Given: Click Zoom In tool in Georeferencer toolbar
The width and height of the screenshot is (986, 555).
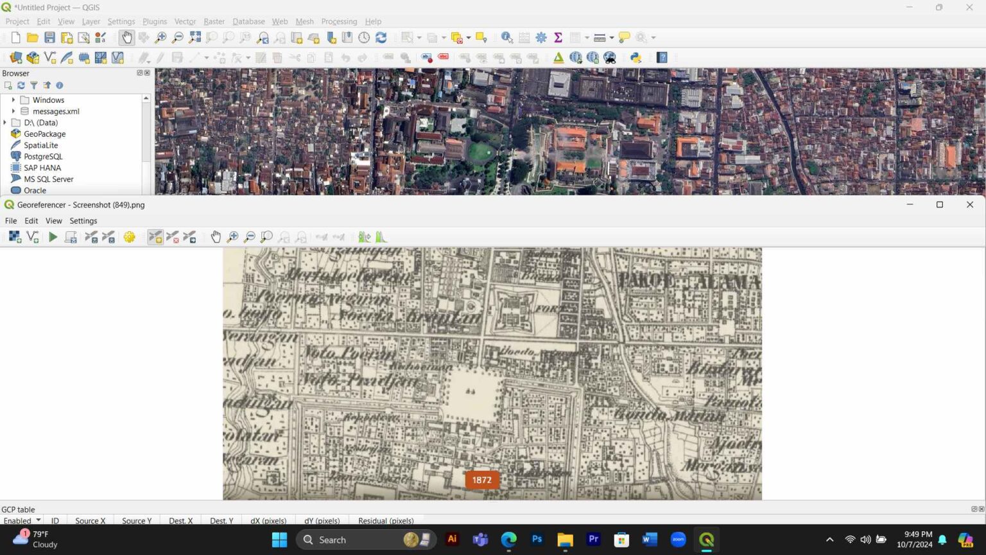Looking at the screenshot, I should tap(232, 237).
